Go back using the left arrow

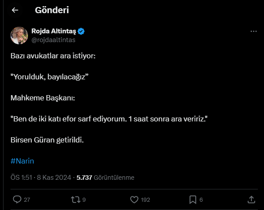15,10
